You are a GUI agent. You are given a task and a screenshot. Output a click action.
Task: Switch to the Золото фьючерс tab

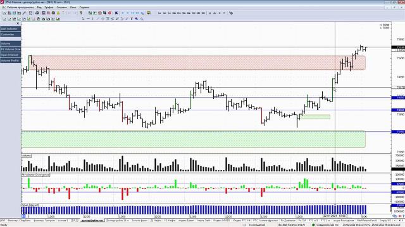pos(139,221)
